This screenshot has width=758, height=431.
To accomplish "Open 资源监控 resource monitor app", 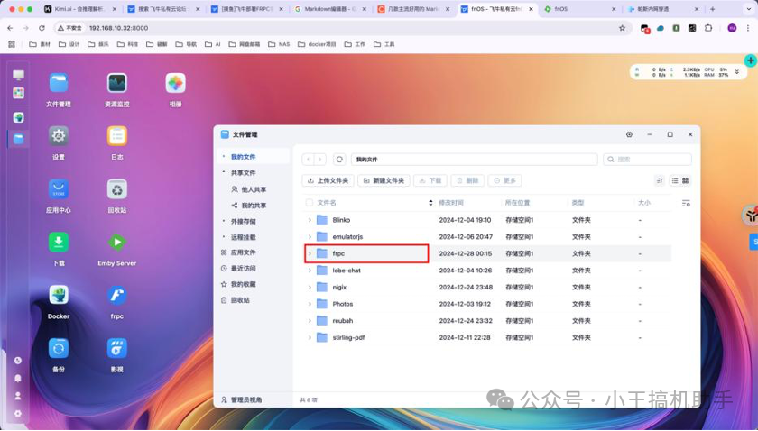I will tap(116, 84).
